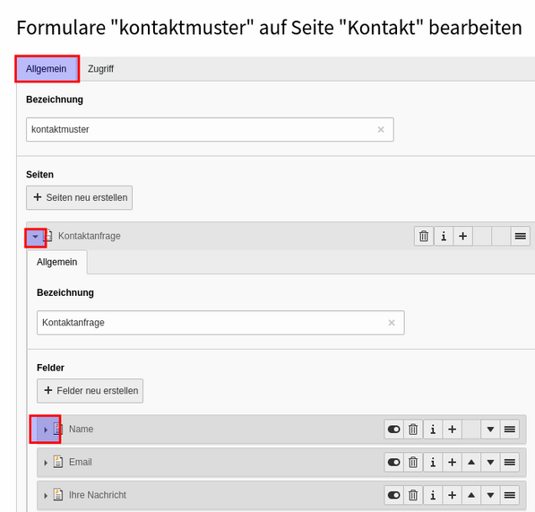Click the plus icon on the Kontaktanfrage row
Viewport: 535px width, 512px height.
(462, 236)
